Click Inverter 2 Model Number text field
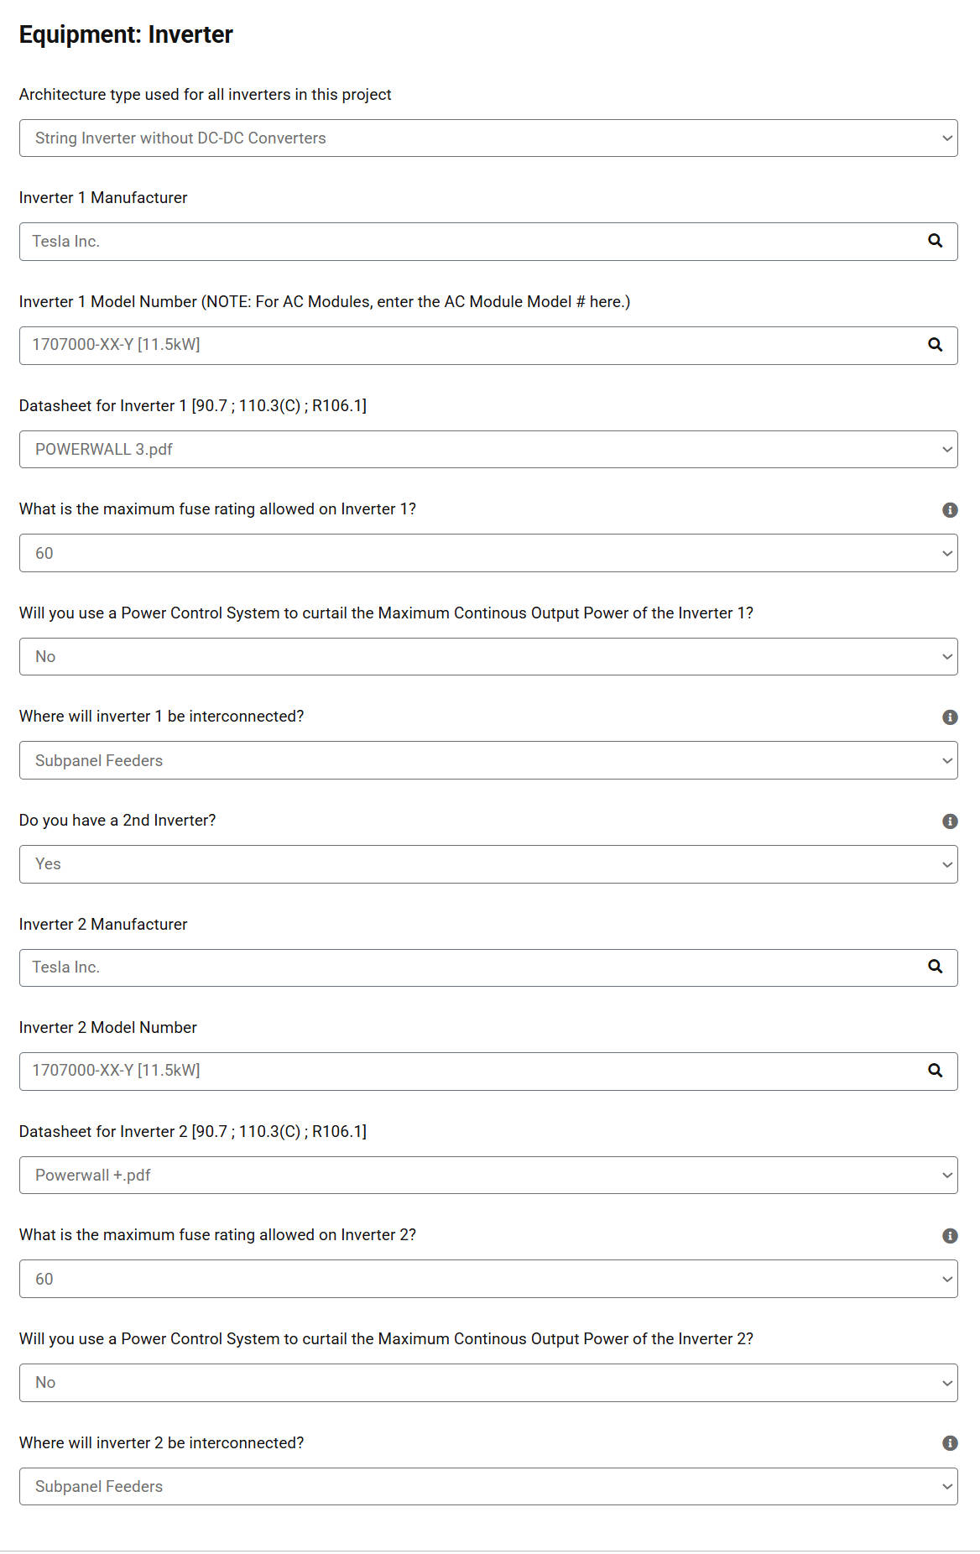This screenshot has width=980, height=1554. tap(470, 1072)
